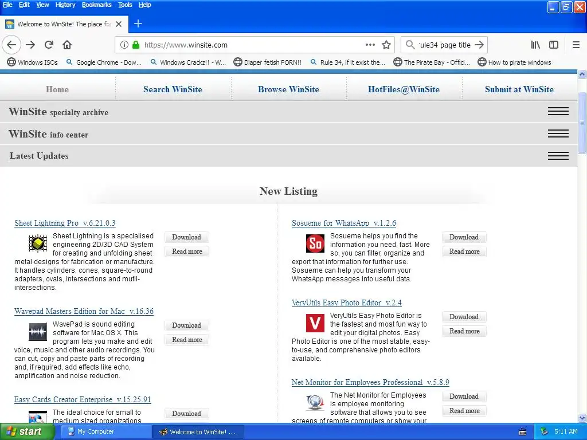Click the Home navigation tab
This screenshot has height=440, width=587.
point(57,89)
